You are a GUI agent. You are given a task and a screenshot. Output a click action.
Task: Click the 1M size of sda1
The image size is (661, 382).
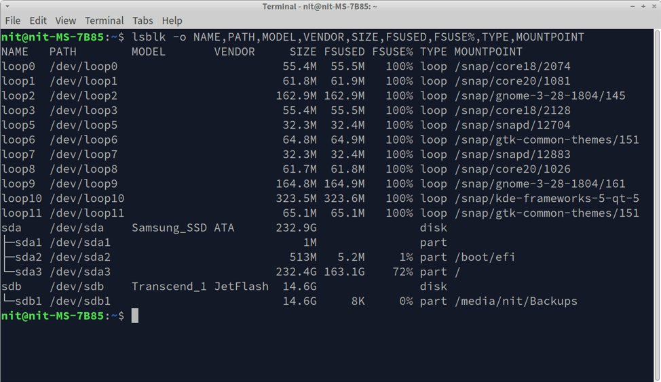point(310,242)
